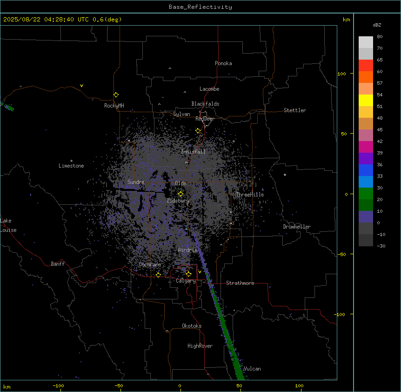
Task: Click the Base_Reflectivity title text
Action: (x=200, y=7)
